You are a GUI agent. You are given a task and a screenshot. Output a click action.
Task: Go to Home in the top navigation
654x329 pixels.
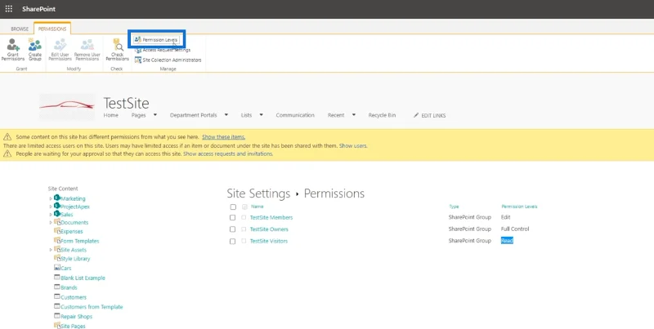click(x=111, y=115)
